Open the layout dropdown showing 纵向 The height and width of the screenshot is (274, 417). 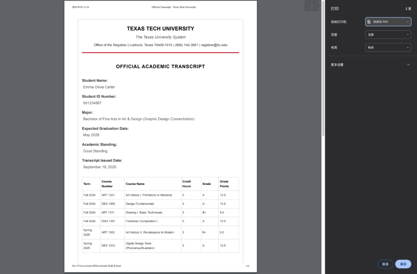[x=388, y=47]
